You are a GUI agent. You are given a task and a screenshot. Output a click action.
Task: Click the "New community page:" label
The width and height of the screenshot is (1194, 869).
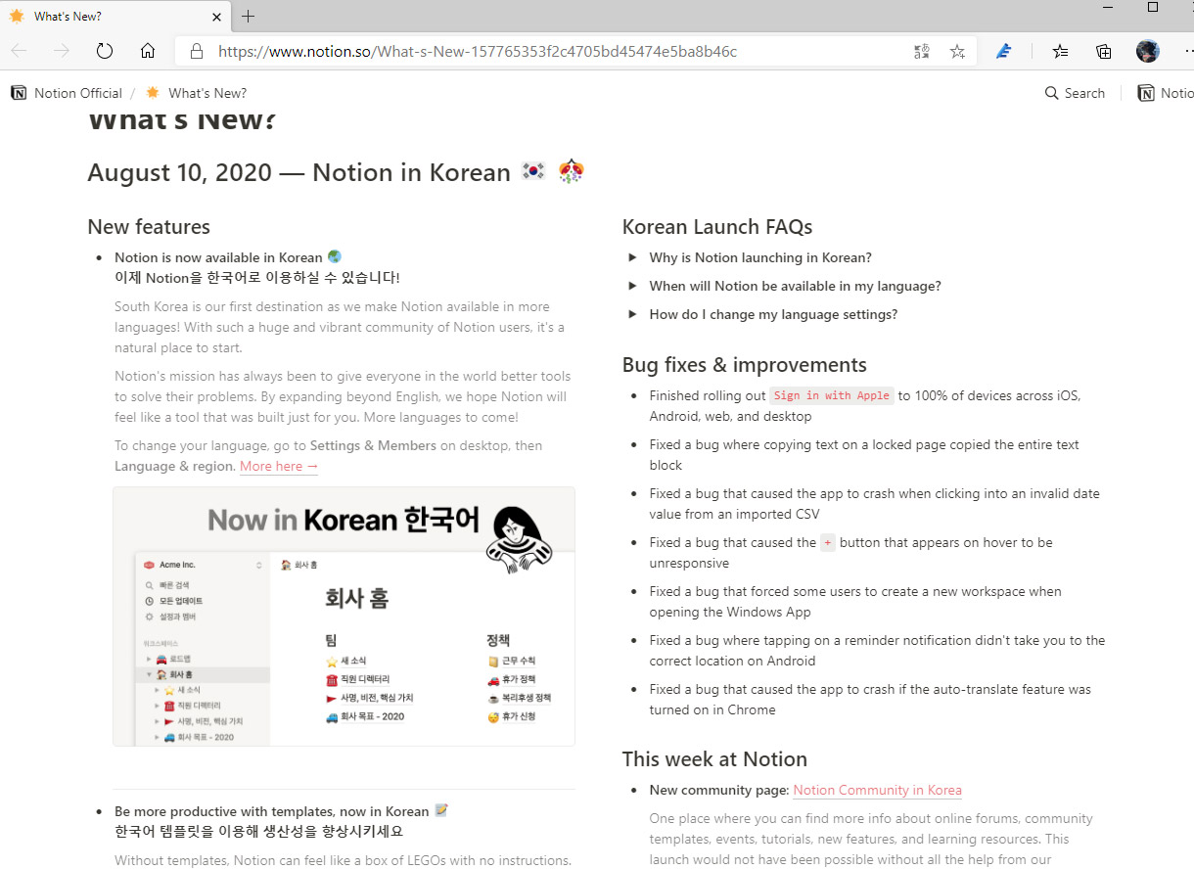coord(719,790)
